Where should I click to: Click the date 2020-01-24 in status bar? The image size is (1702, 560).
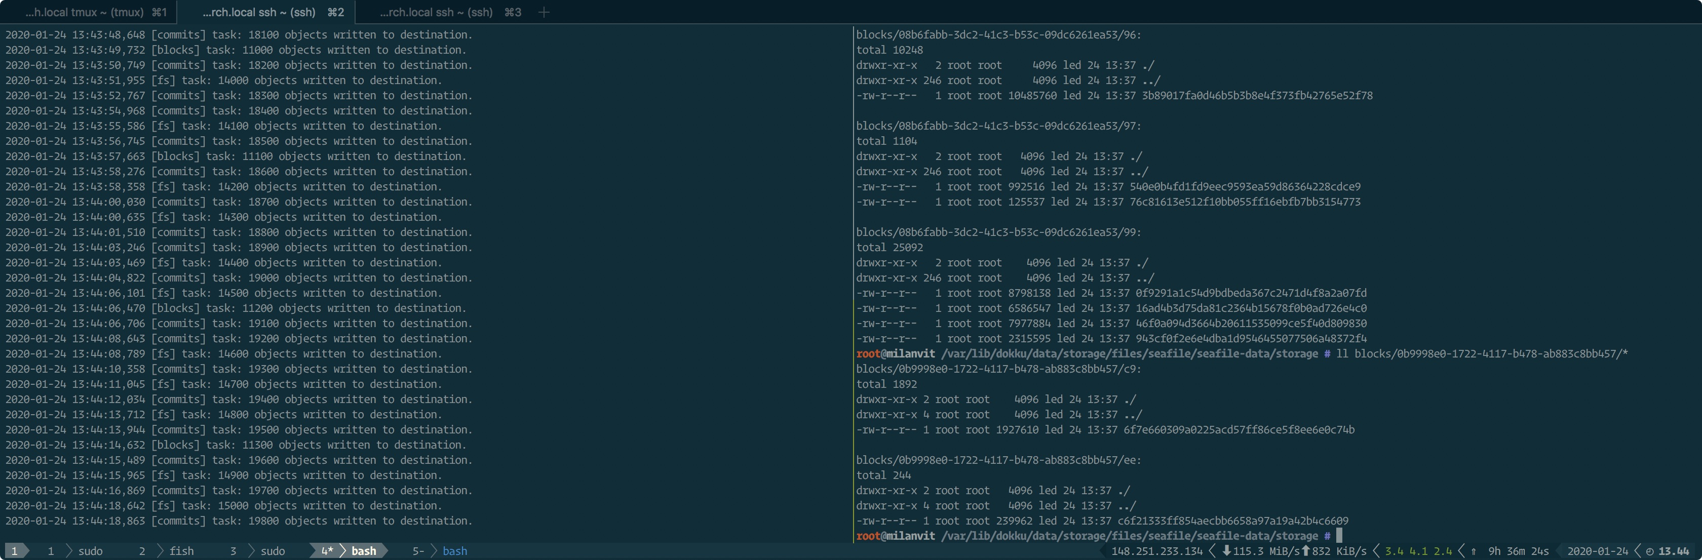coord(1597,551)
